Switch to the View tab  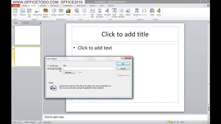point(102,6)
